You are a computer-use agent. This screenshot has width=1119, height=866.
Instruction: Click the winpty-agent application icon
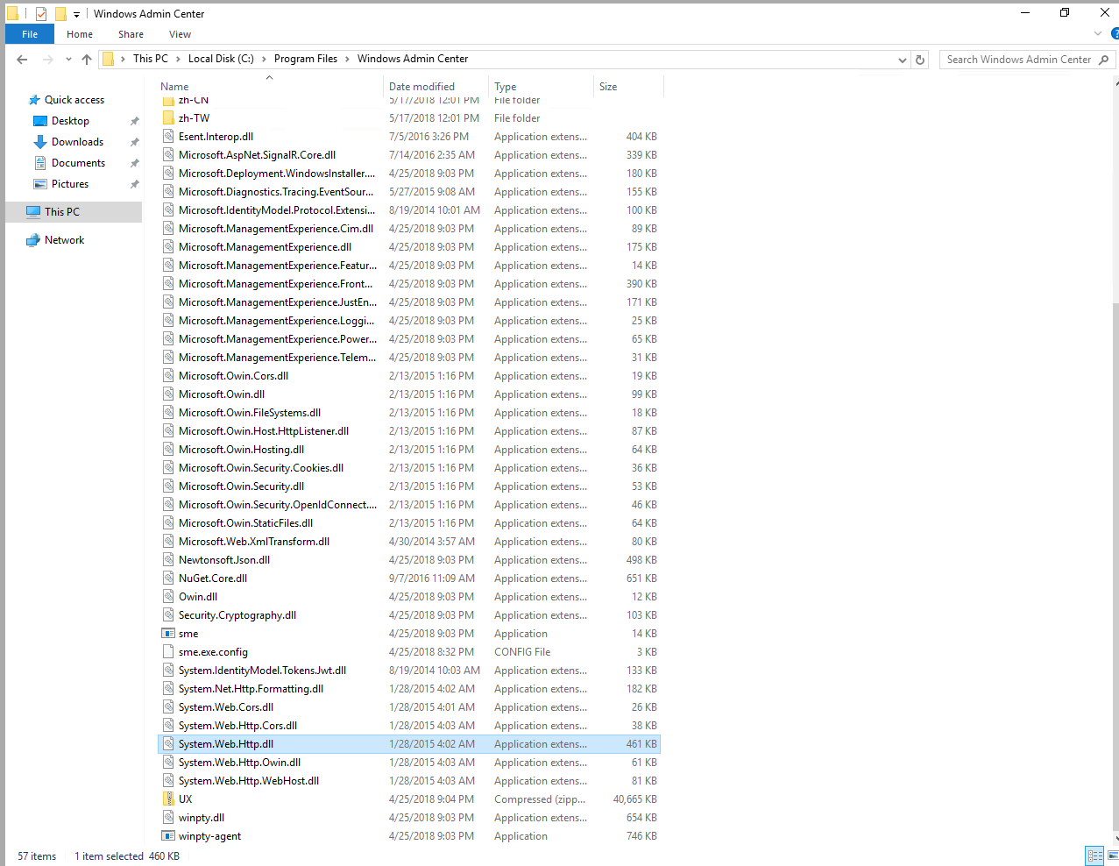168,836
